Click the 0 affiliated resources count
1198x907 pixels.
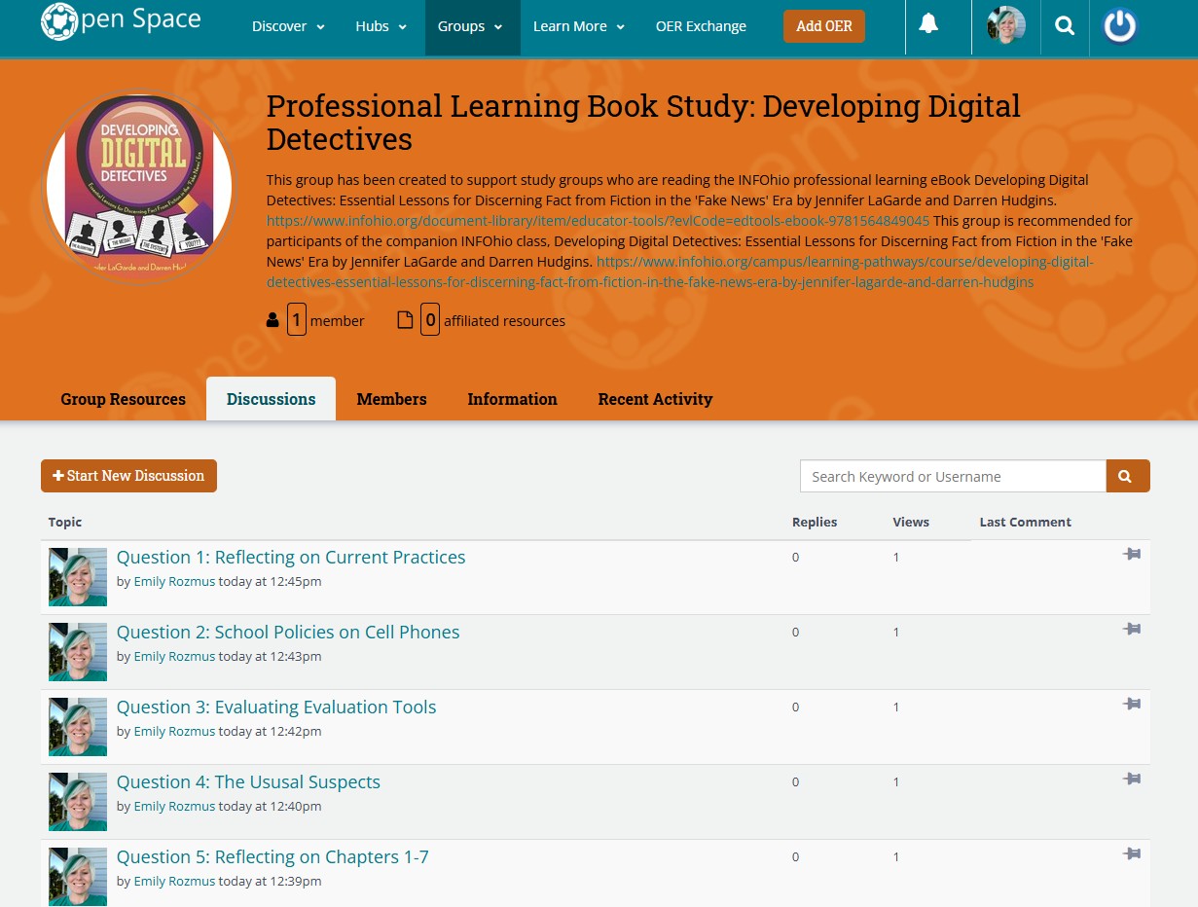482,320
